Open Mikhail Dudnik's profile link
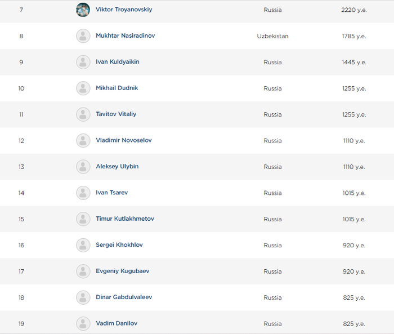Image resolution: width=394 pixels, height=334 pixels. click(x=117, y=88)
